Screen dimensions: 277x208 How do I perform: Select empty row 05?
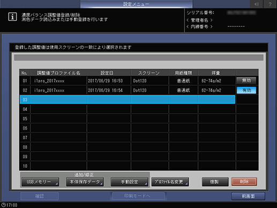pyautogui.click(x=128, y=118)
